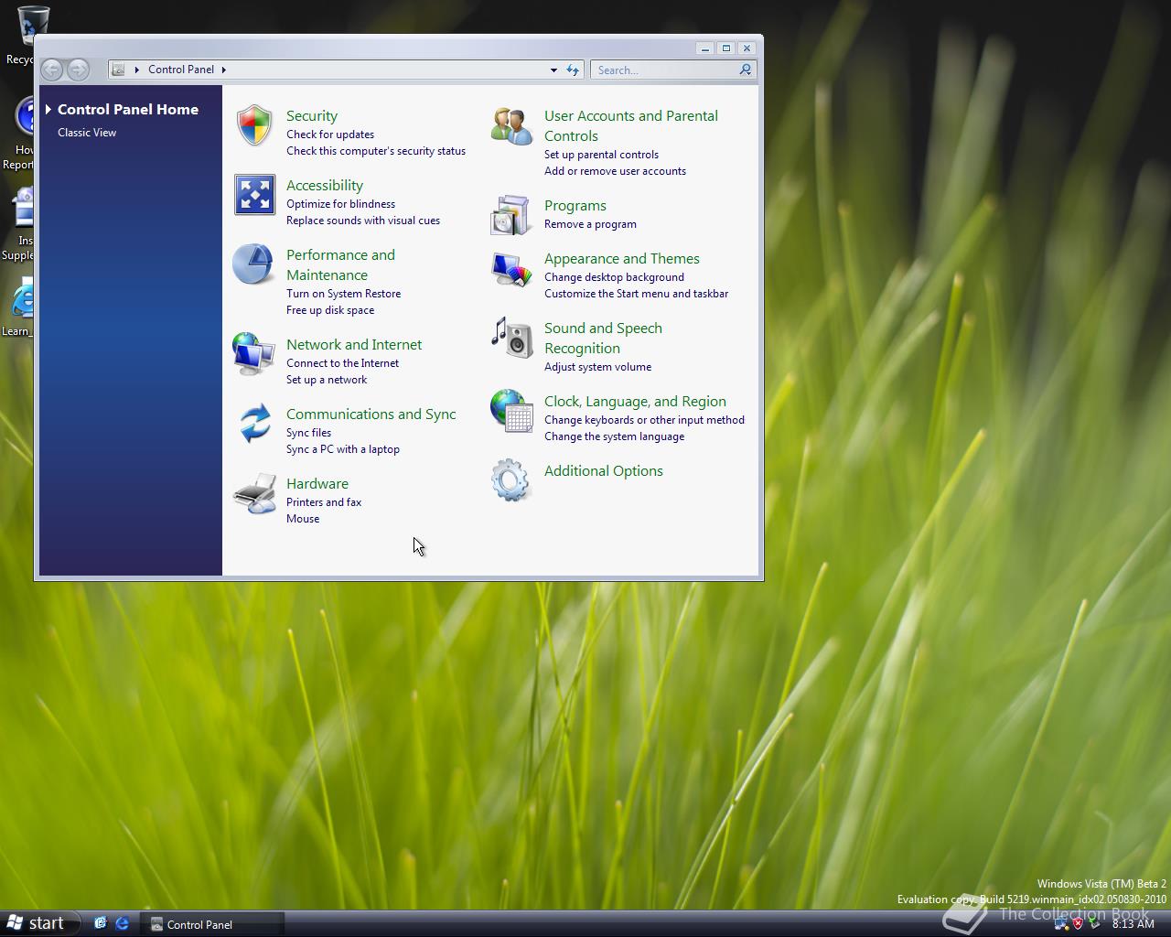This screenshot has height=937, width=1171.
Task: Click the security alert tray icon
Action: click(x=1078, y=924)
